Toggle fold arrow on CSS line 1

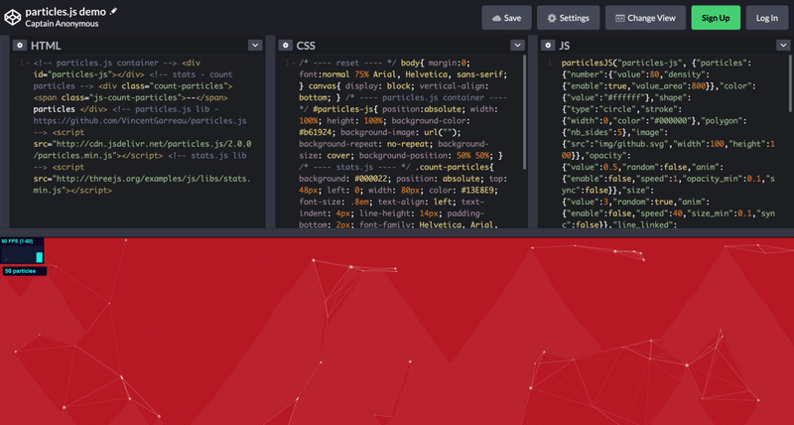pos(293,64)
